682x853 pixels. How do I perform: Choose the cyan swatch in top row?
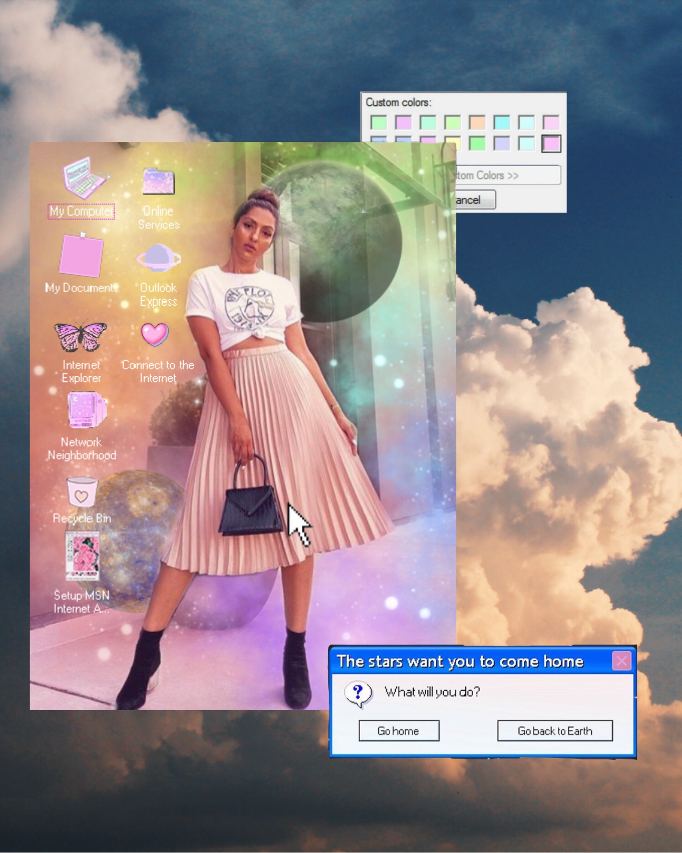[x=501, y=122]
